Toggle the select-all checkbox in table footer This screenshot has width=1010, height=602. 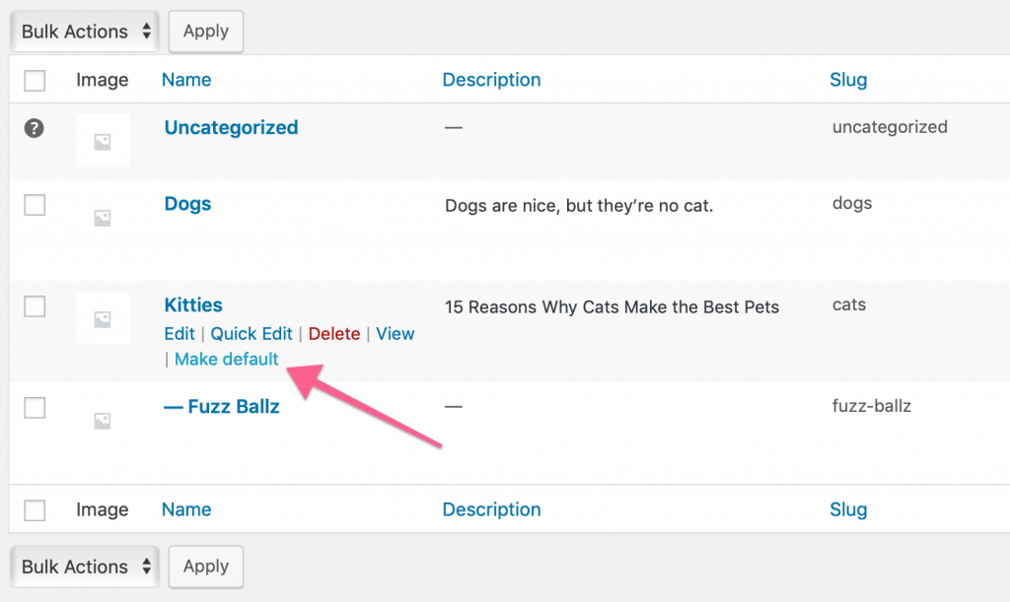tap(35, 509)
